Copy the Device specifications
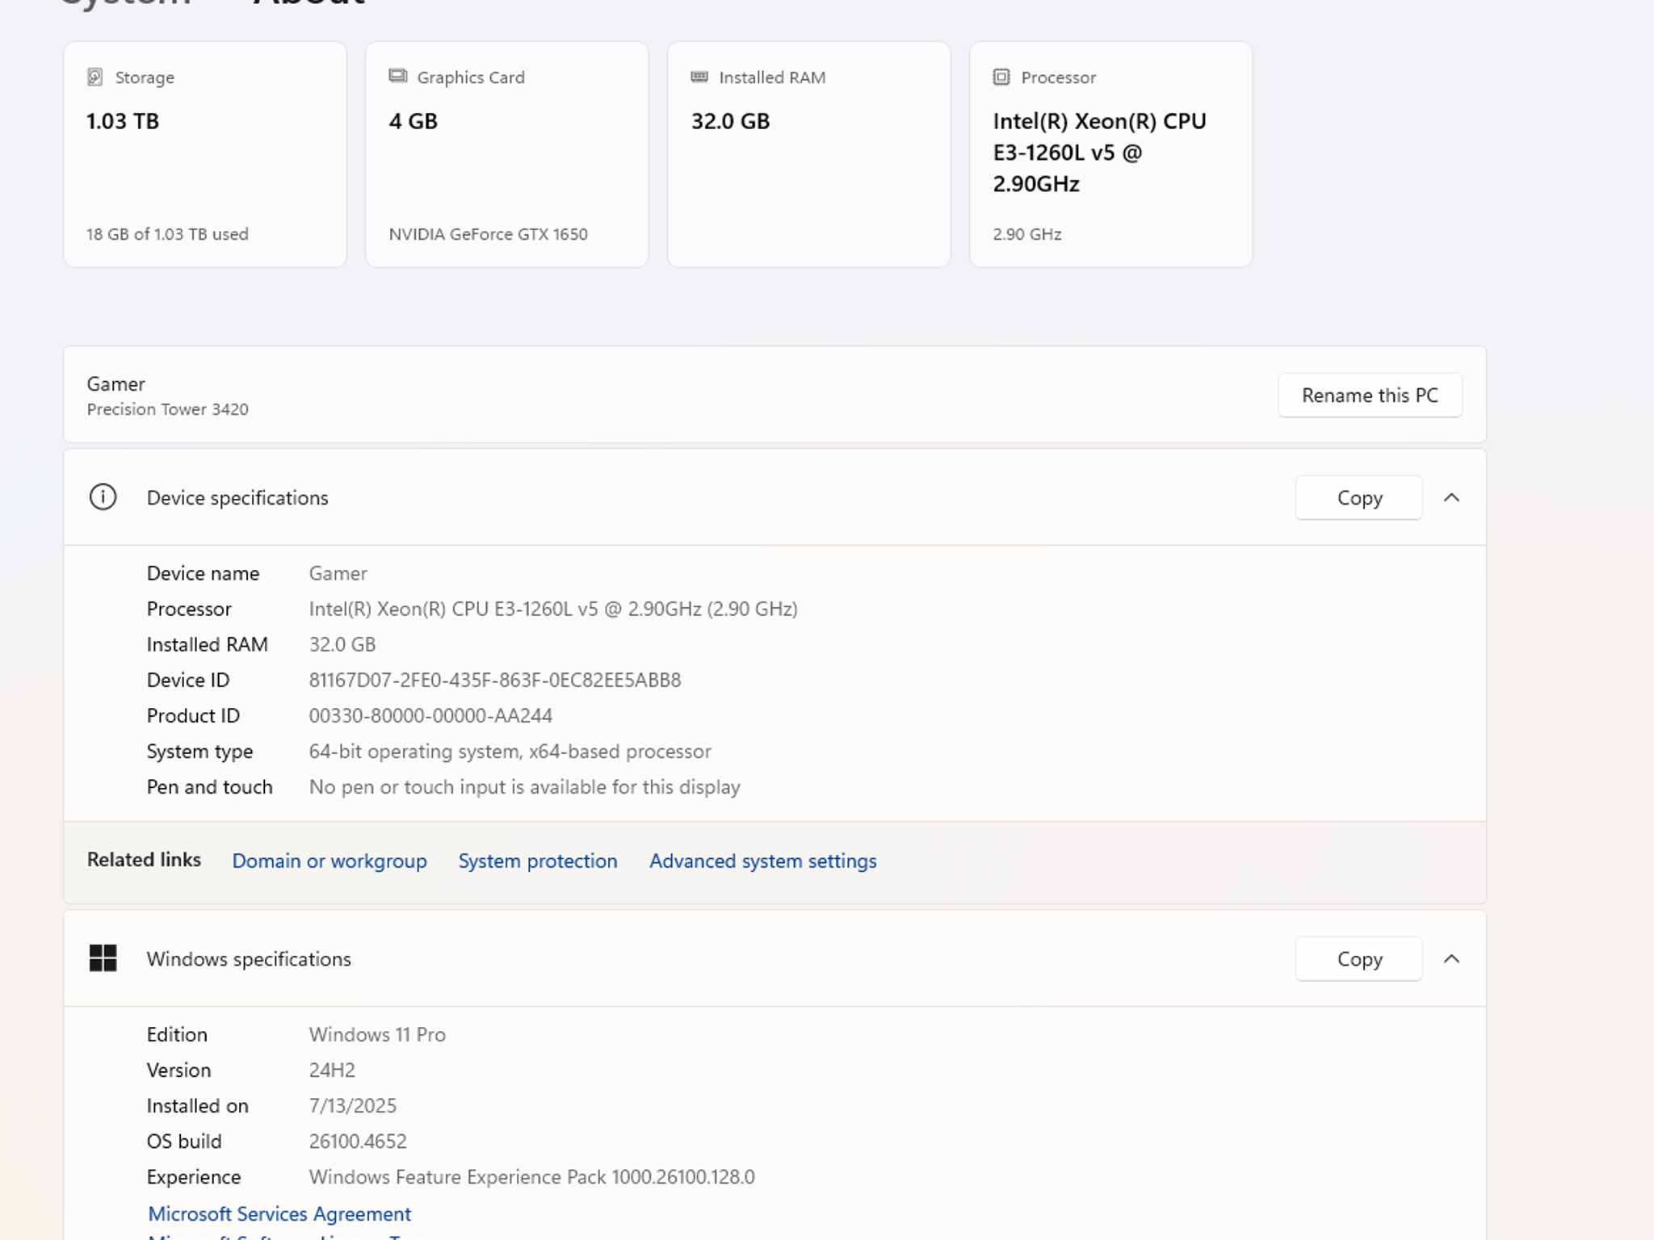This screenshot has width=1654, height=1240. click(1359, 497)
